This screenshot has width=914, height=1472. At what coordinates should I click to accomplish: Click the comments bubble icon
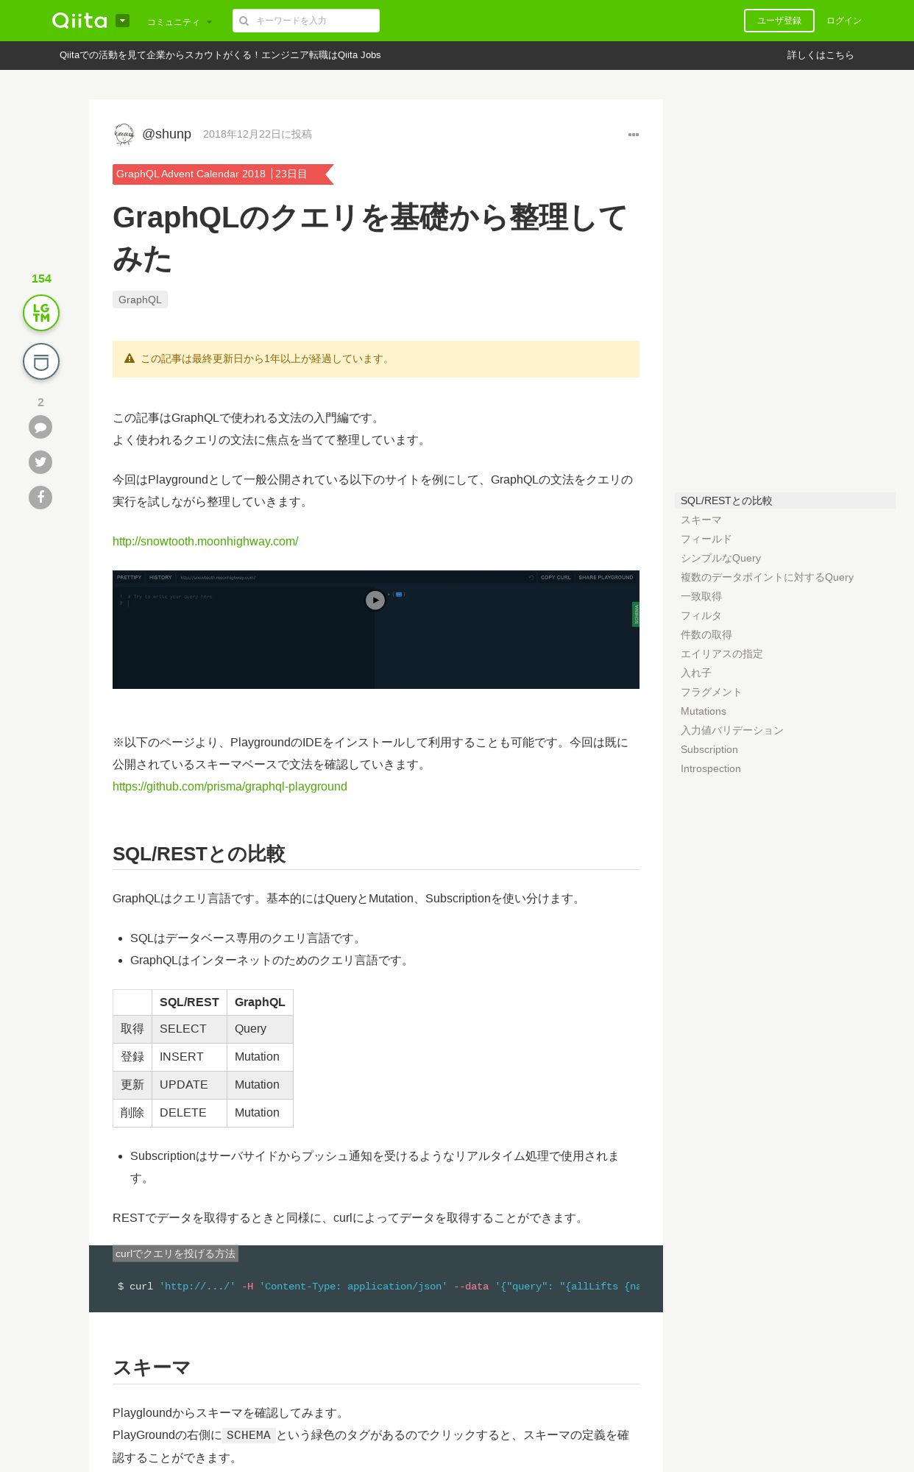(40, 427)
